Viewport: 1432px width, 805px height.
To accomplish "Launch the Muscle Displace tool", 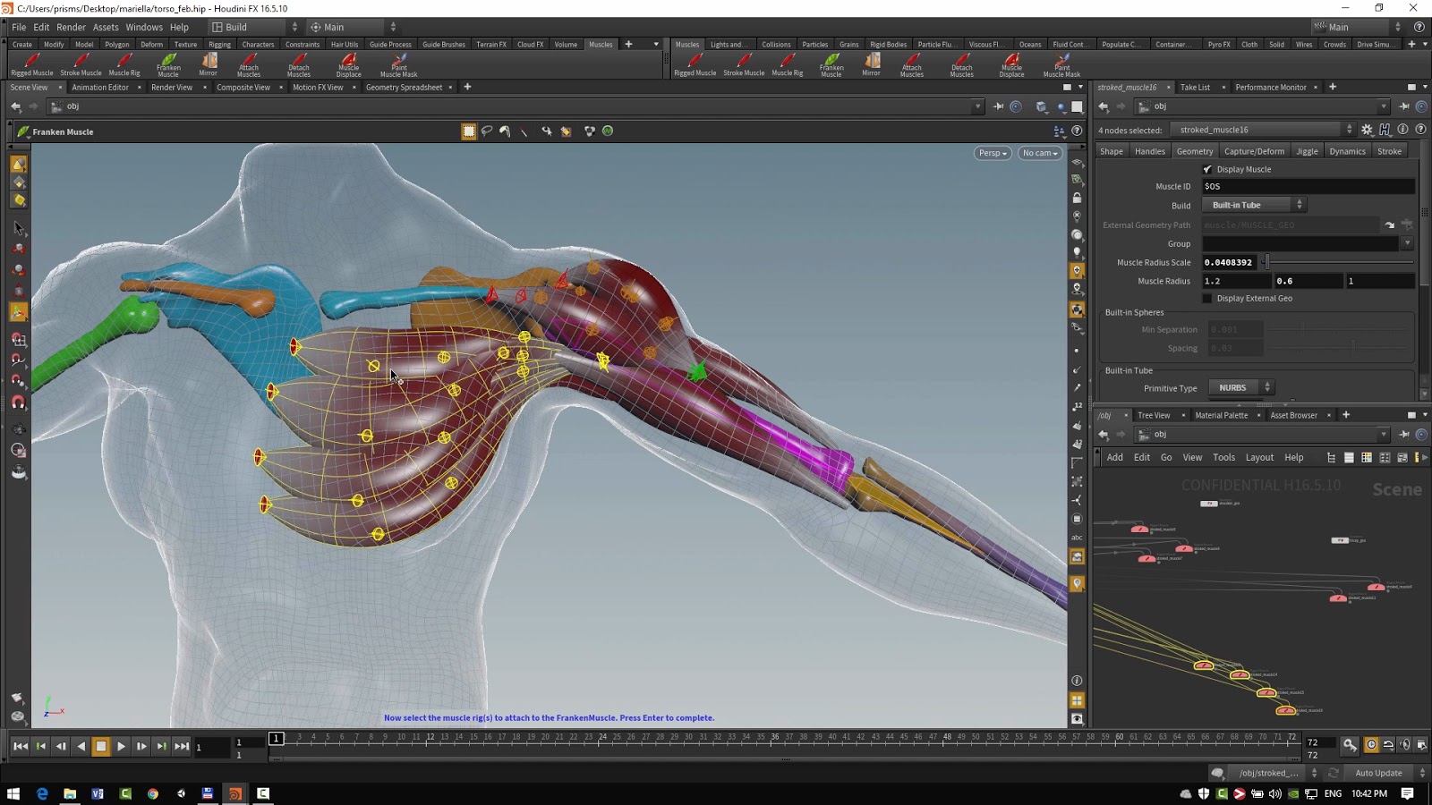I will (x=348, y=64).
